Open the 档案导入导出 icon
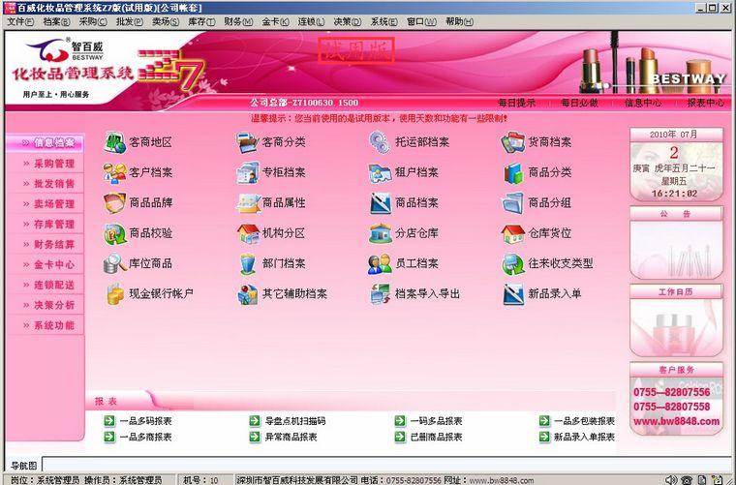This screenshot has height=485, width=736. tap(380, 294)
